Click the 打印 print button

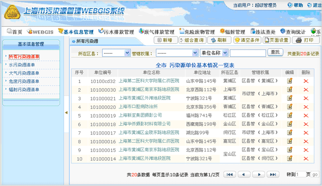click(306, 40)
